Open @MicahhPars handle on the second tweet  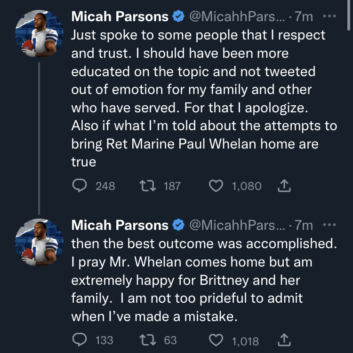coord(237,225)
